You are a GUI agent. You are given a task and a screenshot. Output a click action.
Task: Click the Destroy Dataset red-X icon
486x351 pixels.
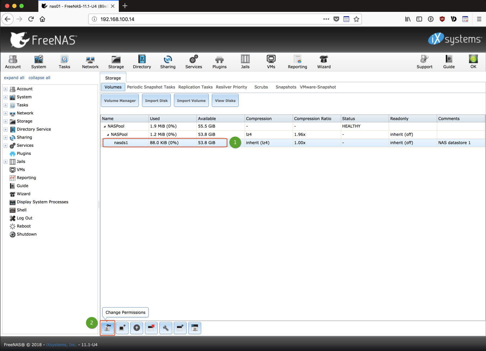(151, 328)
